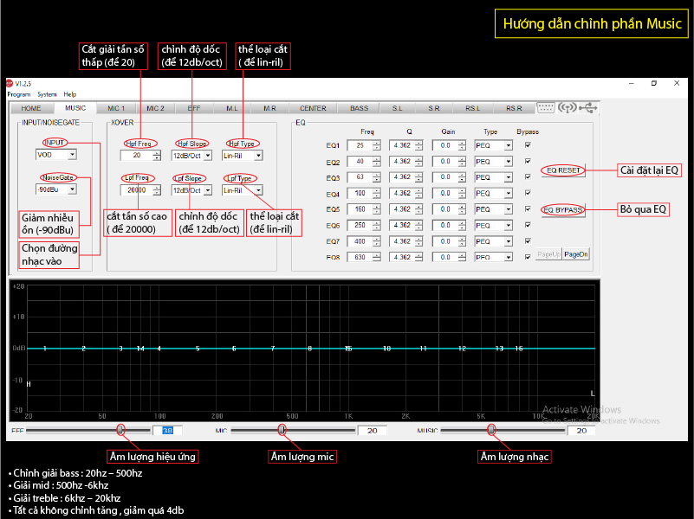
Task: Toggle the EQ7 bypass checkbox
Action: [x=528, y=240]
